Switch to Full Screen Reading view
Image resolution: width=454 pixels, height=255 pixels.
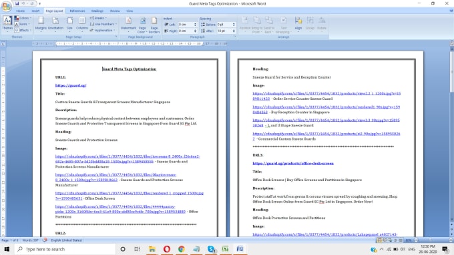point(385,240)
